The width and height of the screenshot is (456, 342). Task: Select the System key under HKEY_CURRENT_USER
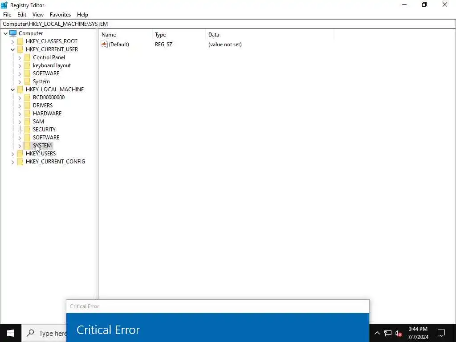tap(41, 81)
